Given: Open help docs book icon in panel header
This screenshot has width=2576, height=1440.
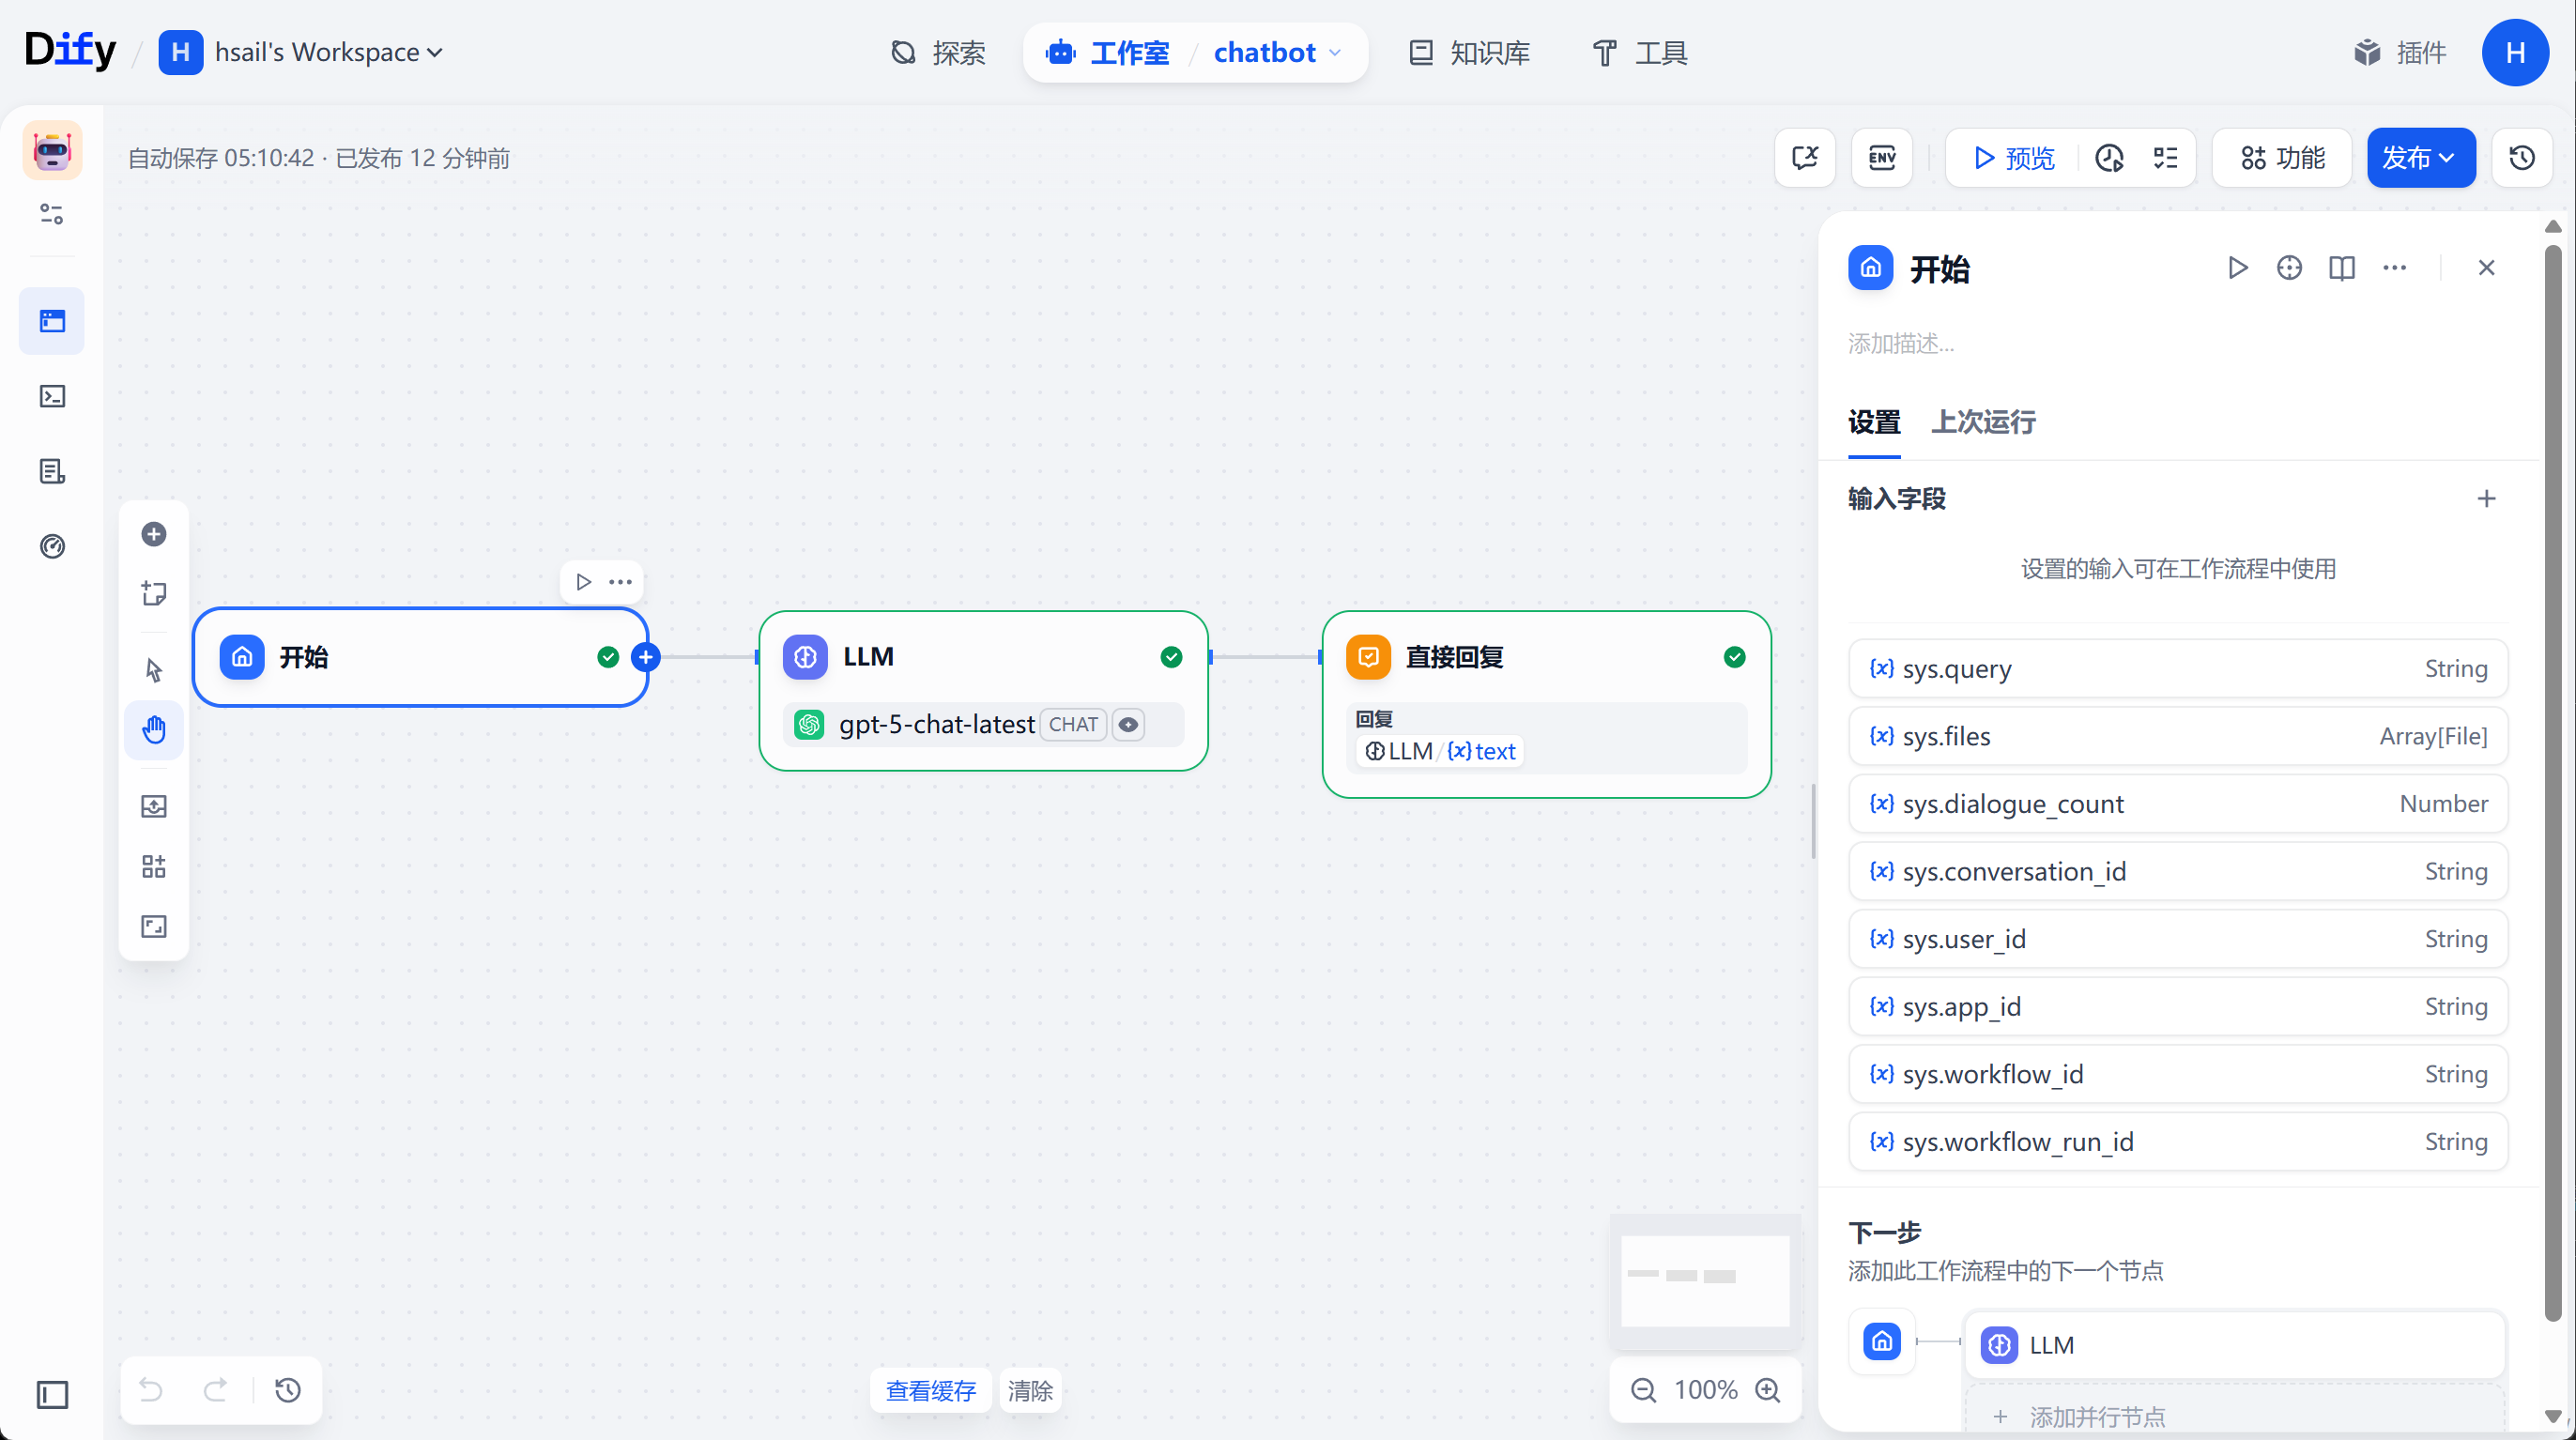Looking at the screenshot, I should (2342, 268).
